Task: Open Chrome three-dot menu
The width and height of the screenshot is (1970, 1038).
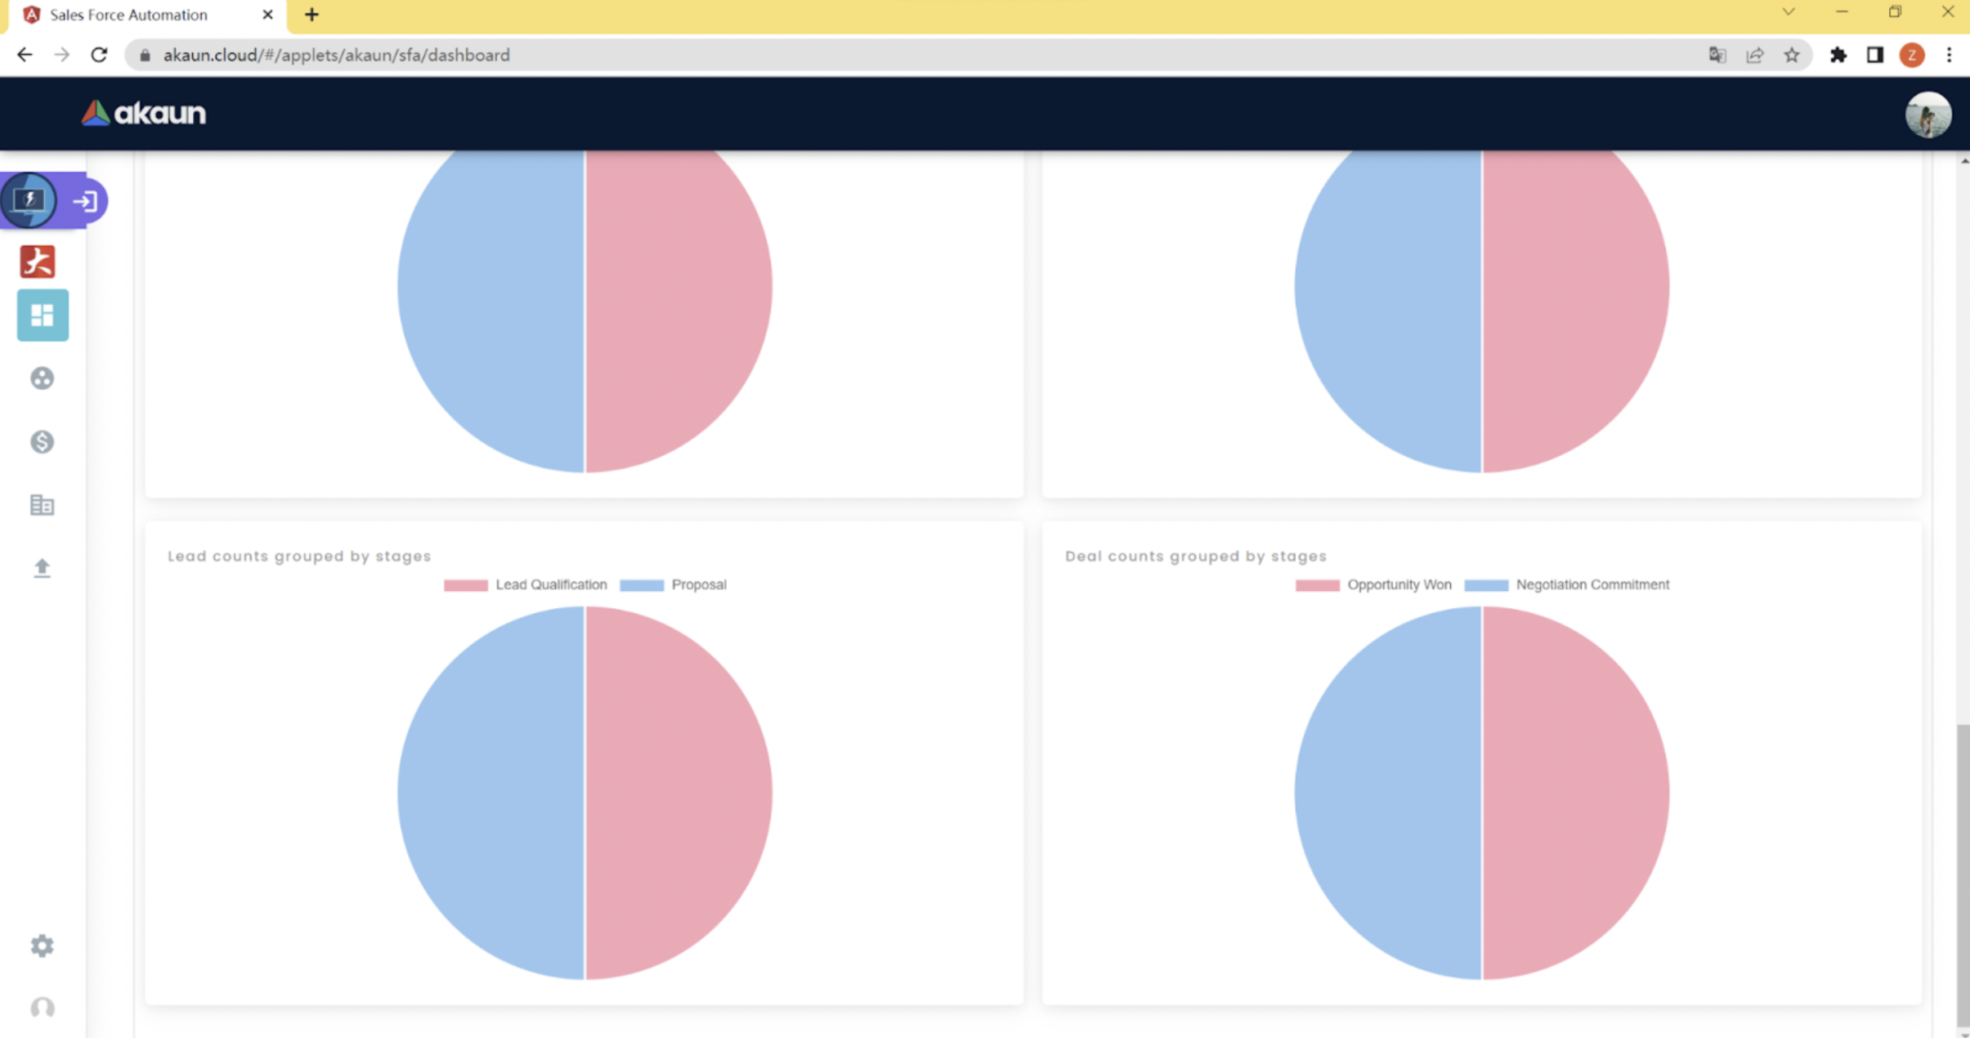Action: 1950,55
